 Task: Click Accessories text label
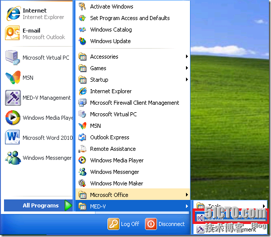104,57
